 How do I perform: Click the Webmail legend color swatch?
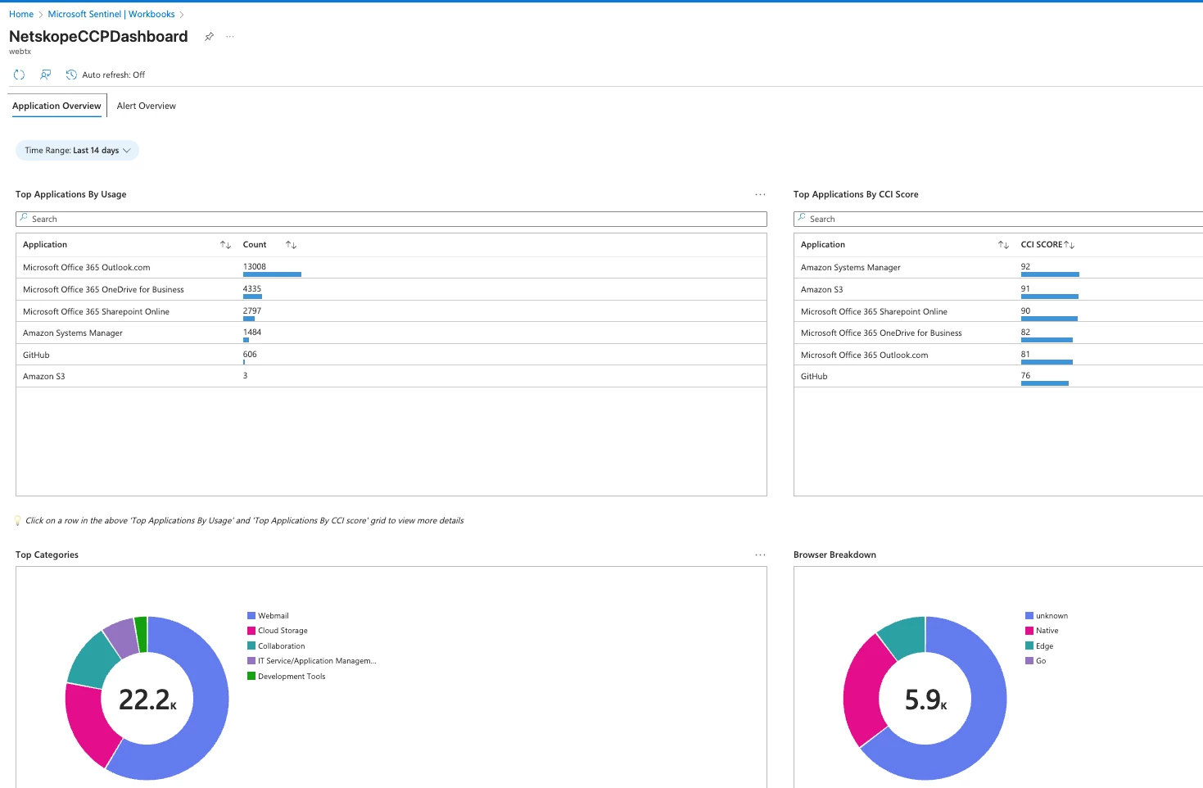pyautogui.click(x=251, y=615)
